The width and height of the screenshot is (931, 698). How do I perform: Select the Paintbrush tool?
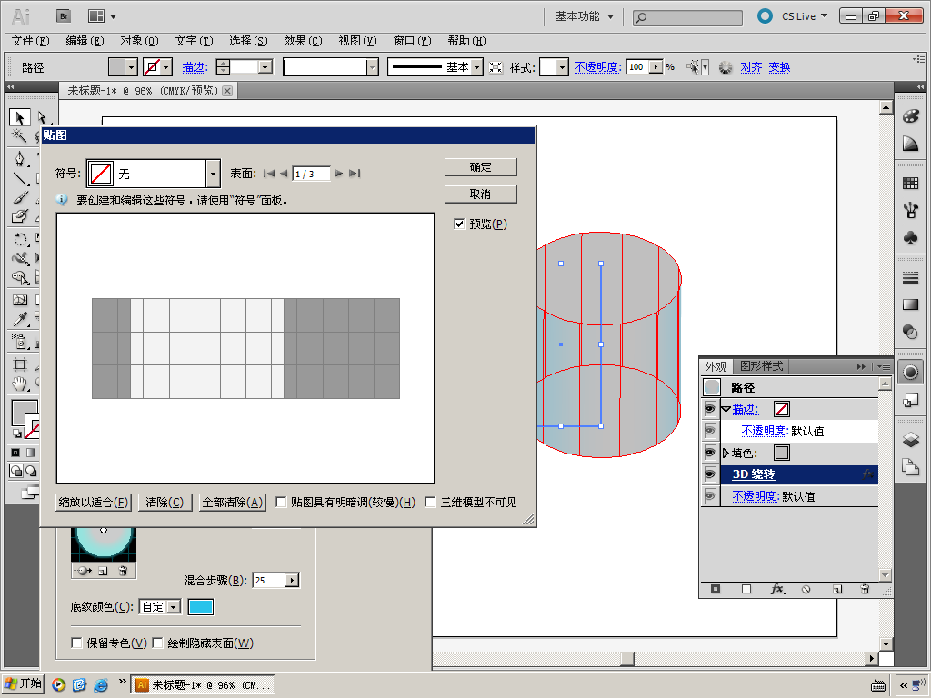click(x=20, y=196)
